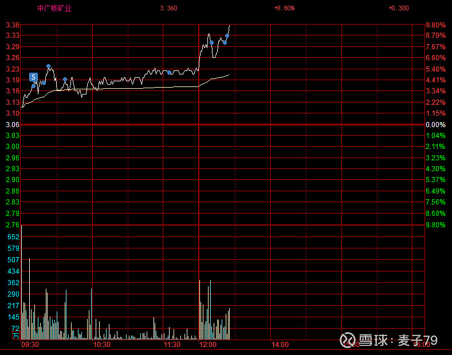Click the 10:30 time axis label
The height and width of the screenshot is (355, 452).
click(102, 344)
